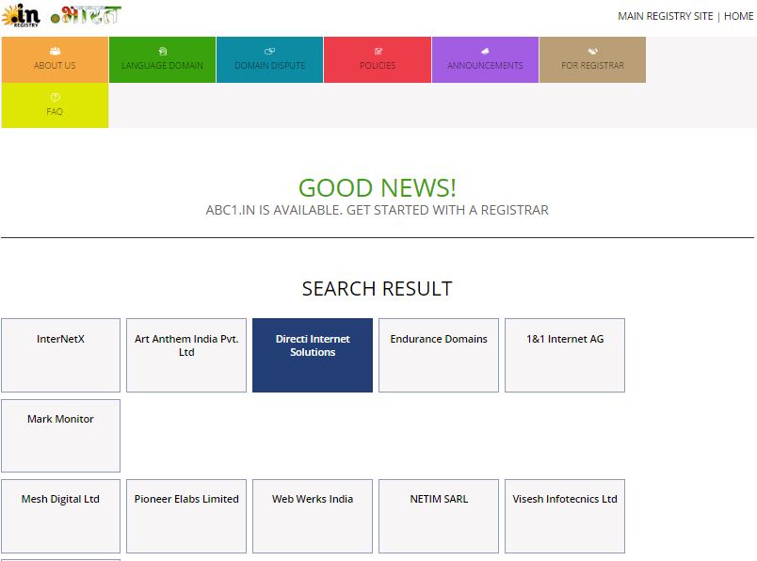Go to the Home link

738,16
